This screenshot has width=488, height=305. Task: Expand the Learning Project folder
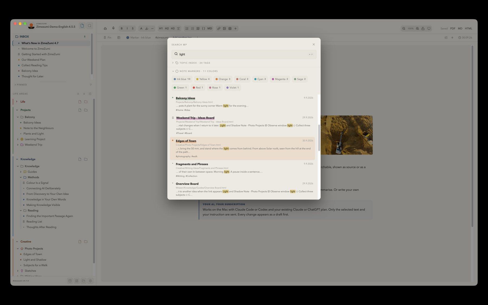coord(18,139)
